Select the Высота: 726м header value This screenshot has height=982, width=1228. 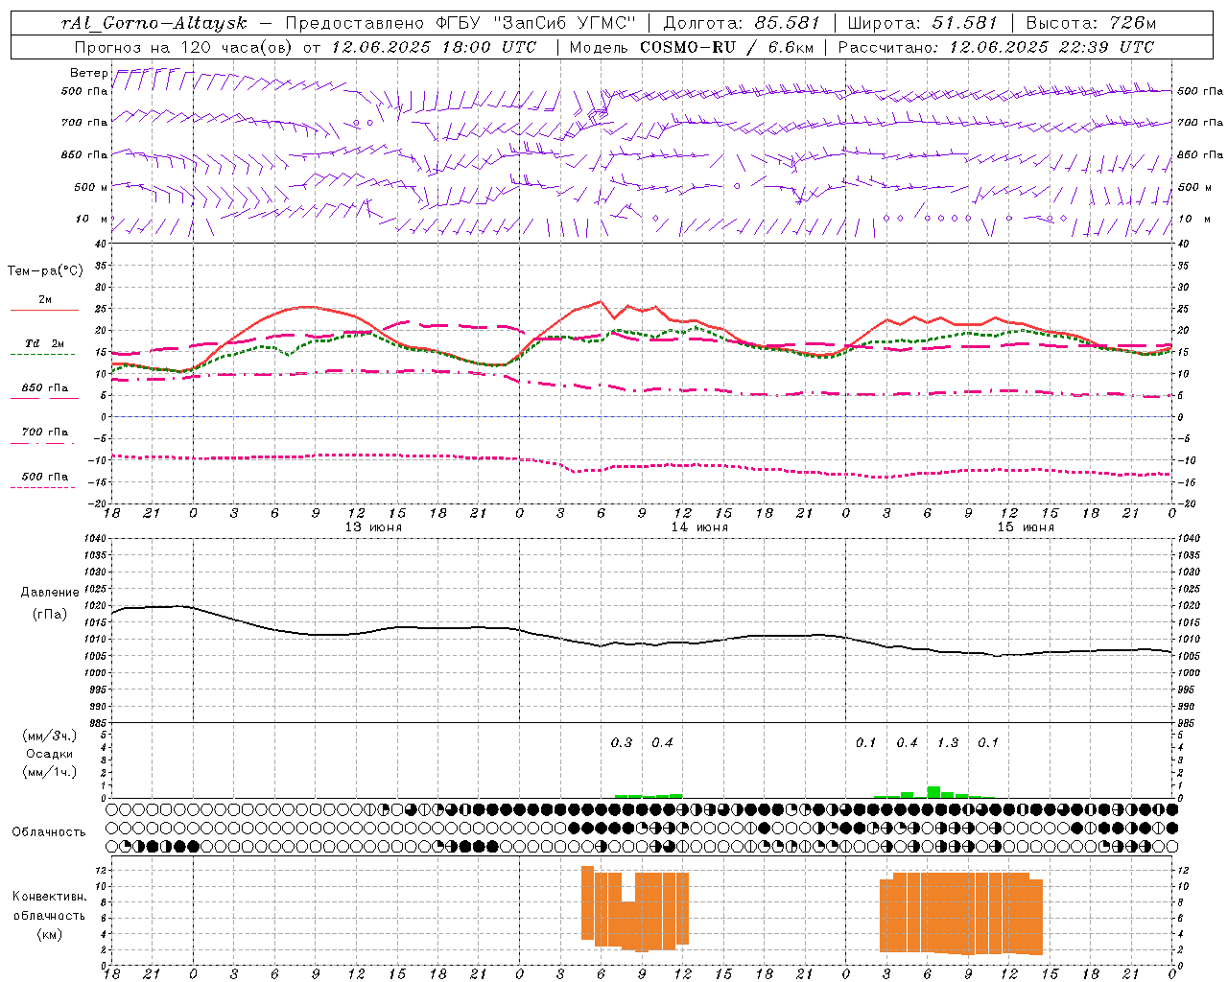tap(1091, 23)
